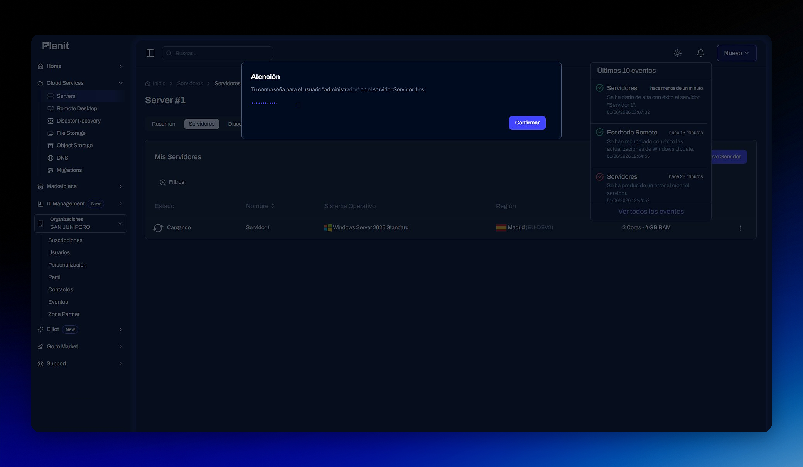Click the home icon in breadcrumb
Viewport: 803px width, 467px height.
148,84
